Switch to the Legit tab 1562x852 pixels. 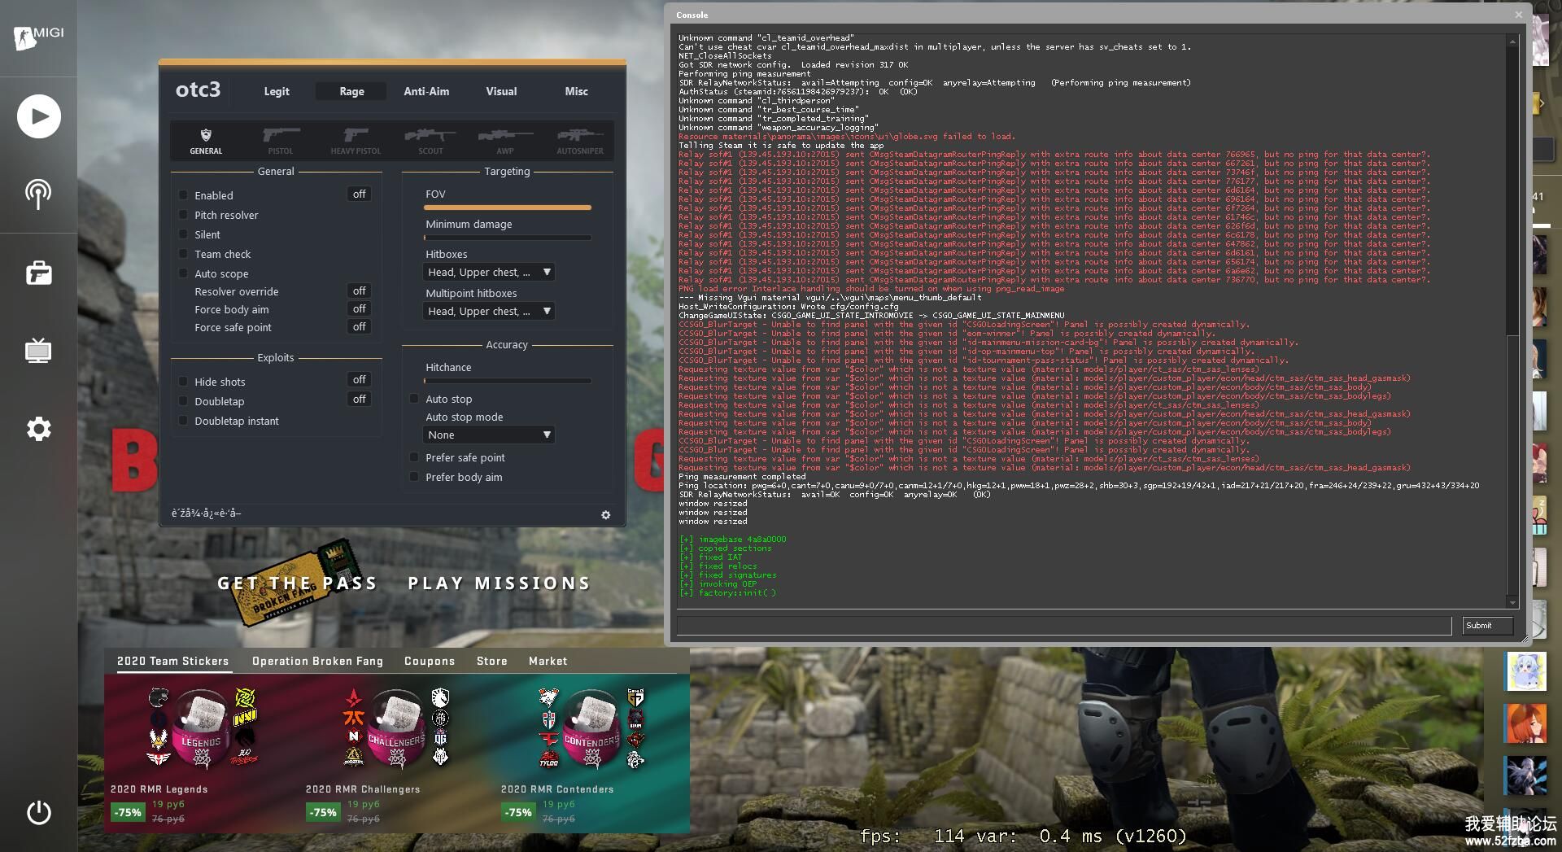click(x=277, y=91)
